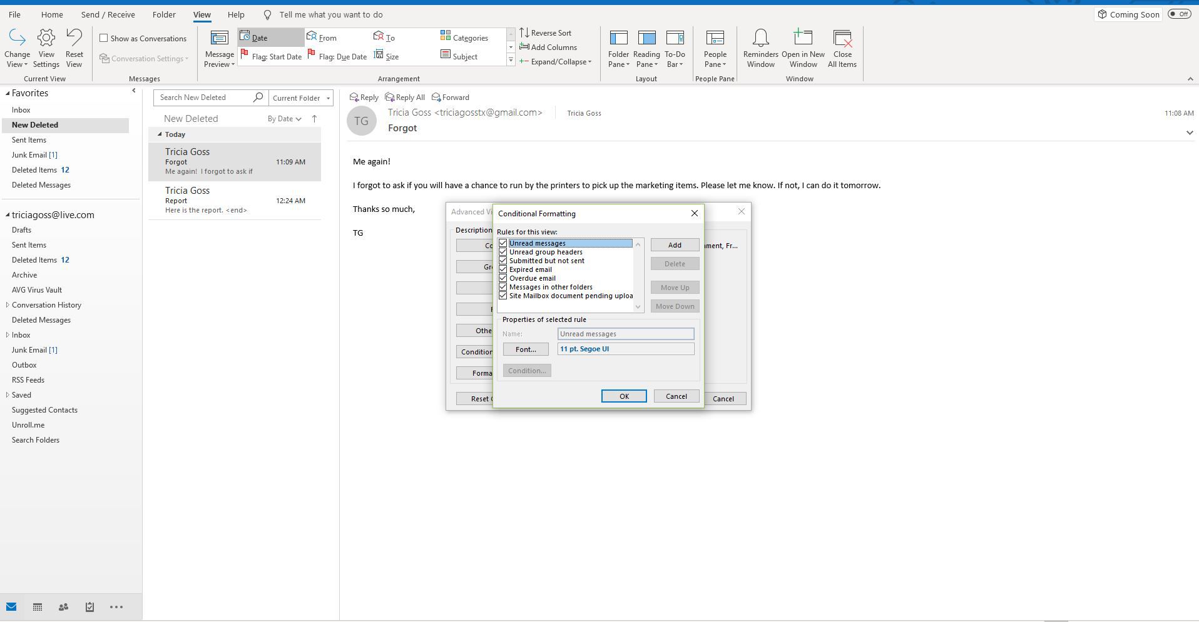This screenshot has height=622, width=1199.
Task: Uncheck the Unread group headers rule
Action: pyautogui.click(x=503, y=252)
